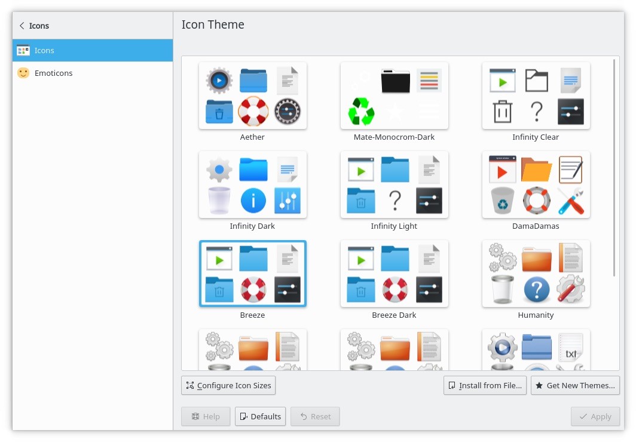
Task: Choose the Aether icon theme
Action: tap(252, 96)
